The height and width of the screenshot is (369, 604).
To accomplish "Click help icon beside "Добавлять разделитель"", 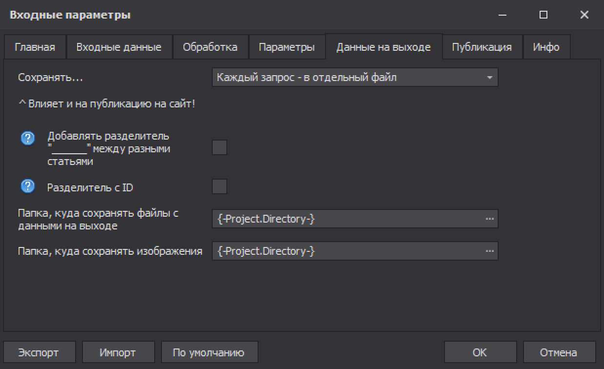I will [x=28, y=139].
